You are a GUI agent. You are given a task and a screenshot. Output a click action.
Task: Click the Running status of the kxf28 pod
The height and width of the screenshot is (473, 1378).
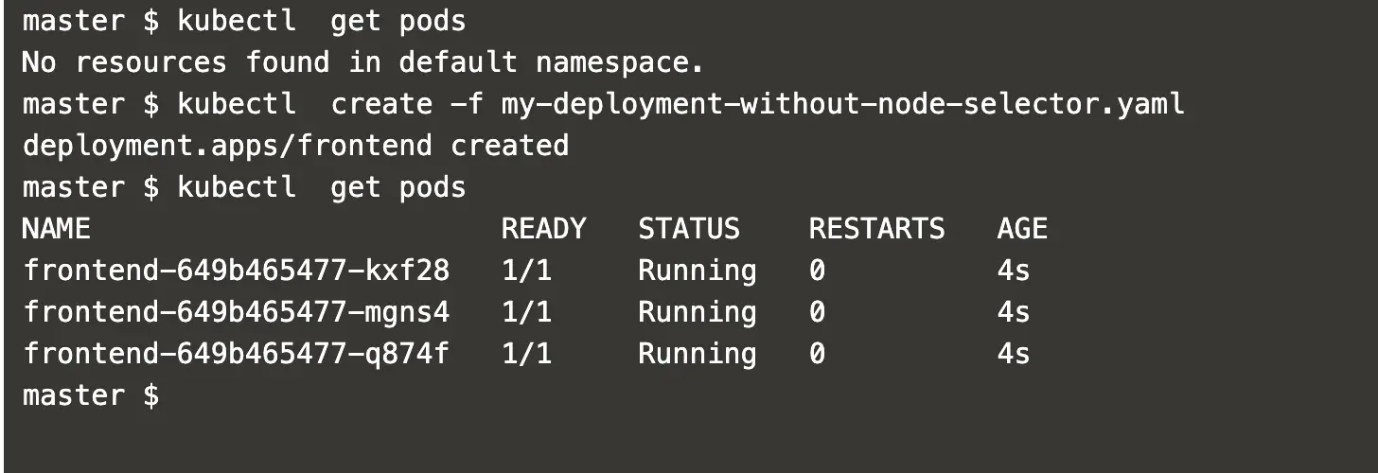(x=698, y=272)
